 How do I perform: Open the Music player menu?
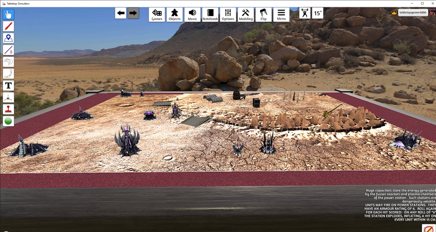tap(192, 15)
